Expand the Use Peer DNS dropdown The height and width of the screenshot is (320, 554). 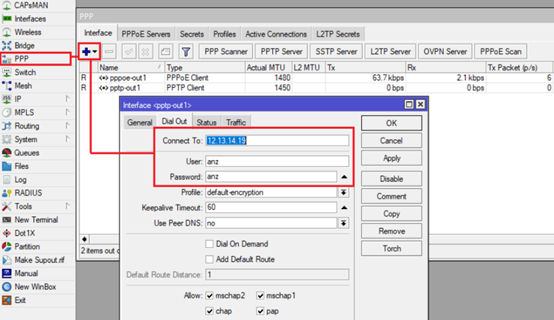pyautogui.click(x=343, y=223)
